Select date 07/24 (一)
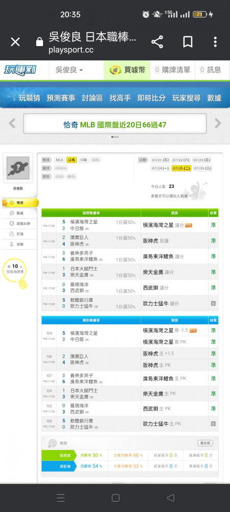Viewport: 230px width, 512px height. (x=160, y=168)
